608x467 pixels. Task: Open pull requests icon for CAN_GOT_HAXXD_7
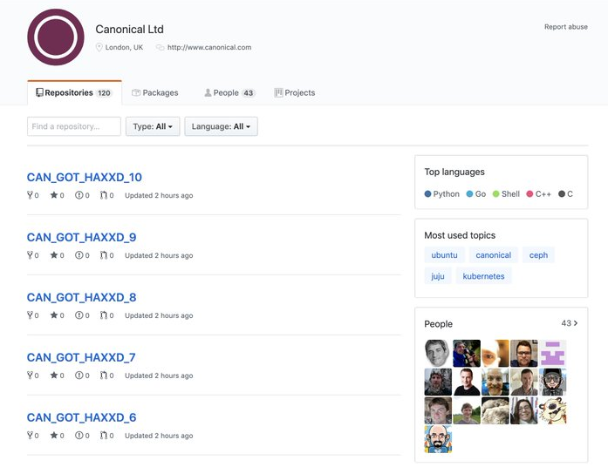click(x=104, y=375)
